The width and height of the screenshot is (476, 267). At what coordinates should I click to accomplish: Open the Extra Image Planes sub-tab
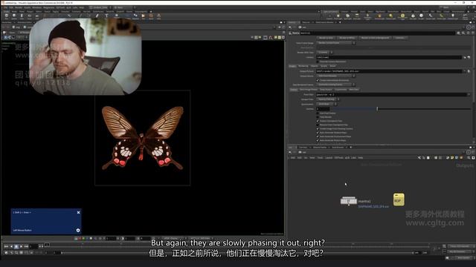[308, 90]
